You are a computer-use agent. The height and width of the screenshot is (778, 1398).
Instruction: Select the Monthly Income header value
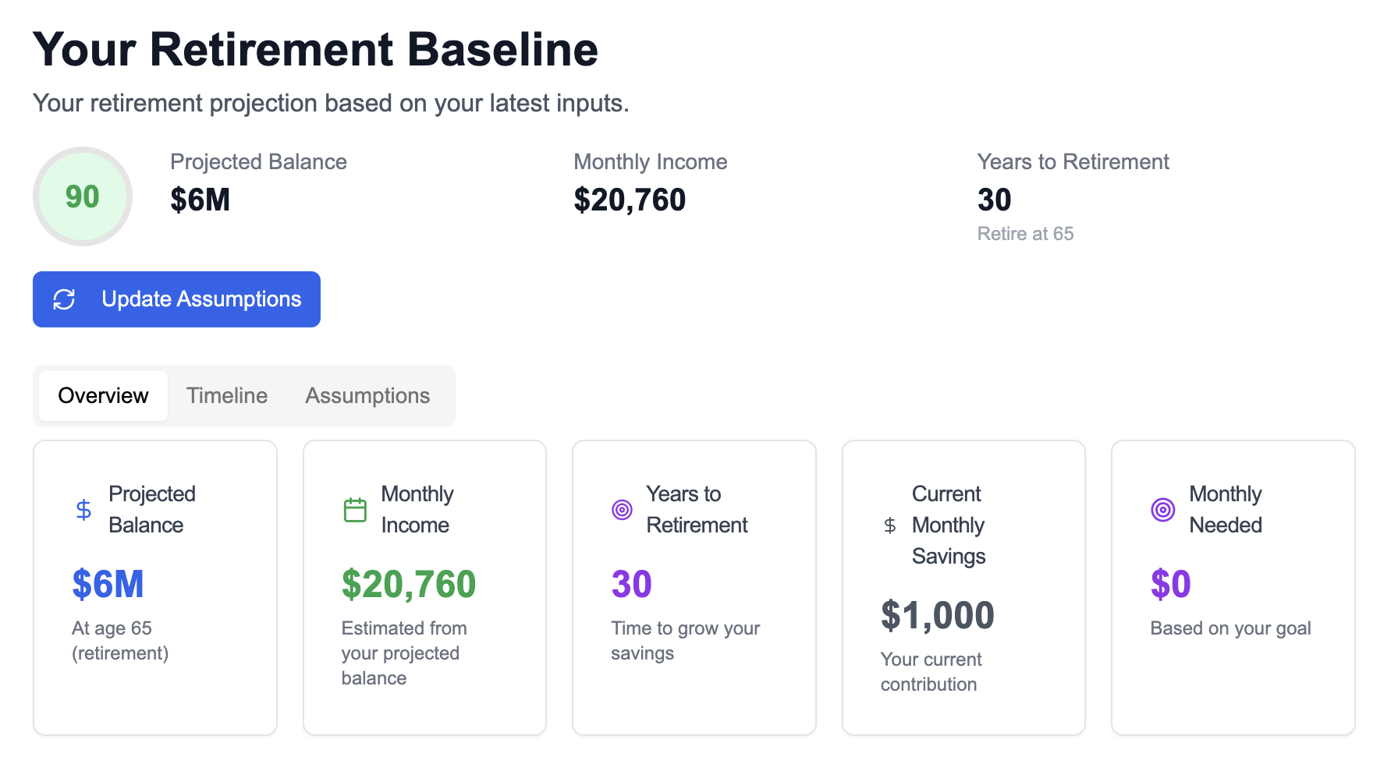[x=630, y=200]
